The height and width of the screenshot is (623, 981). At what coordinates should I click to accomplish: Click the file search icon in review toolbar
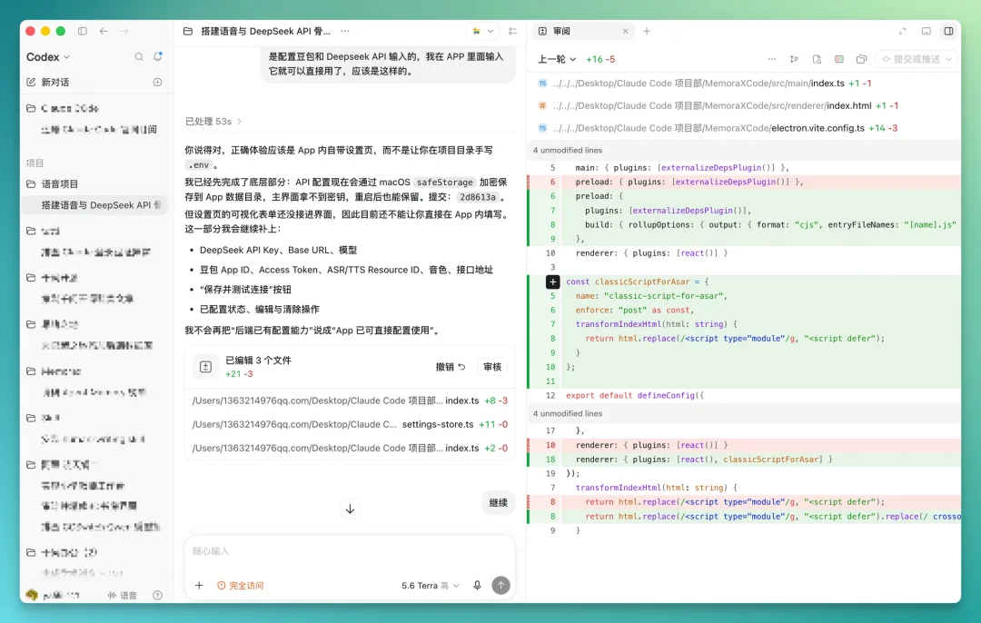pyautogui.click(x=817, y=59)
